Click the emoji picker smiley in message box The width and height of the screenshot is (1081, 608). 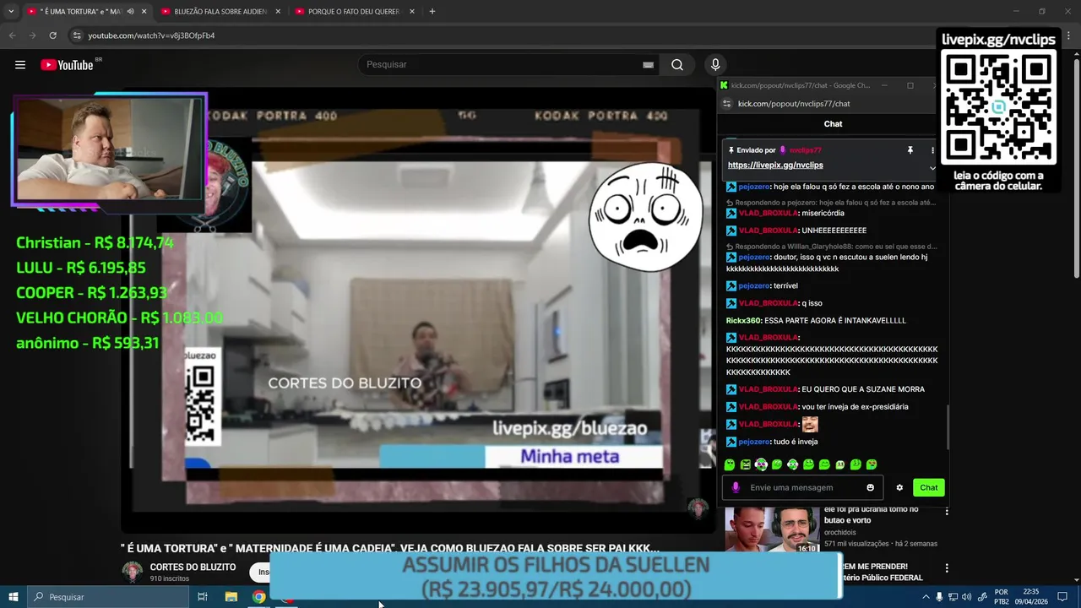pyautogui.click(x=870, y=487)
